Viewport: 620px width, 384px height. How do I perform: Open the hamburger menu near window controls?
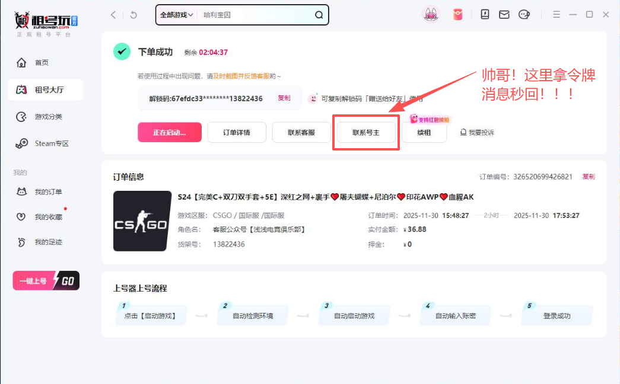coord(557,14)
